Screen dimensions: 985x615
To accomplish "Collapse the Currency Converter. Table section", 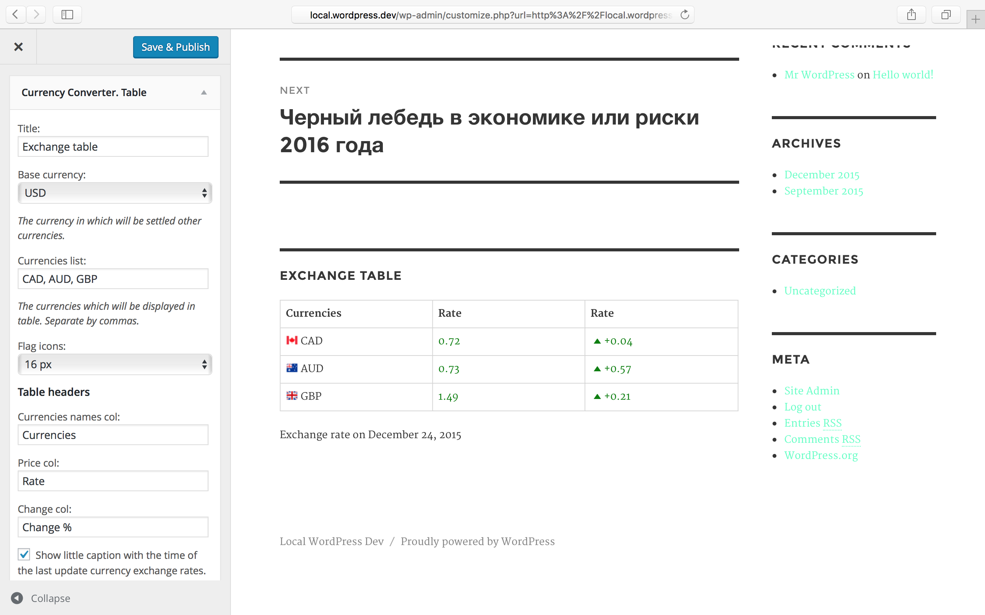I will pos(204,93).
